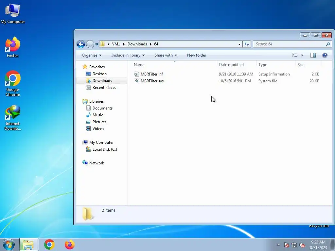Select the MBRFilter.sys file icon
The width and height of the screenshot is (335, 251).
(137, 81)
